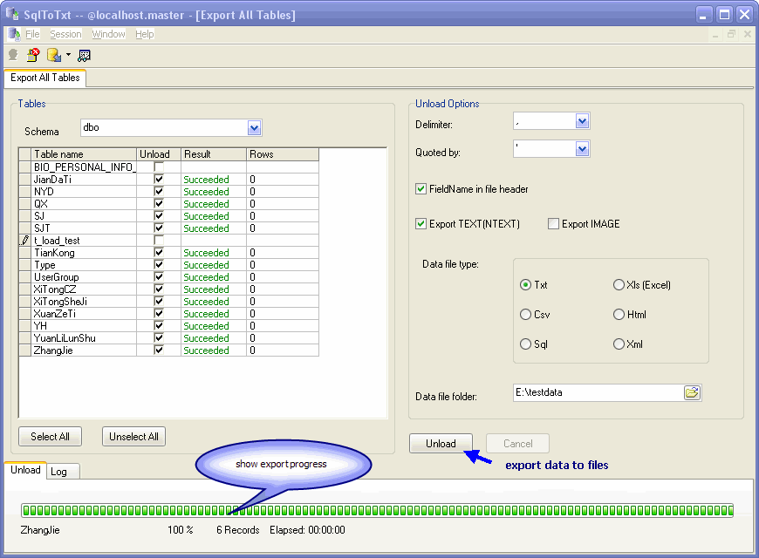The height and width of the screenshot is (558, 759).
Task: Check the unload box for BIO_PERSONAL_INFO_ table
Action: coord(159,167)
